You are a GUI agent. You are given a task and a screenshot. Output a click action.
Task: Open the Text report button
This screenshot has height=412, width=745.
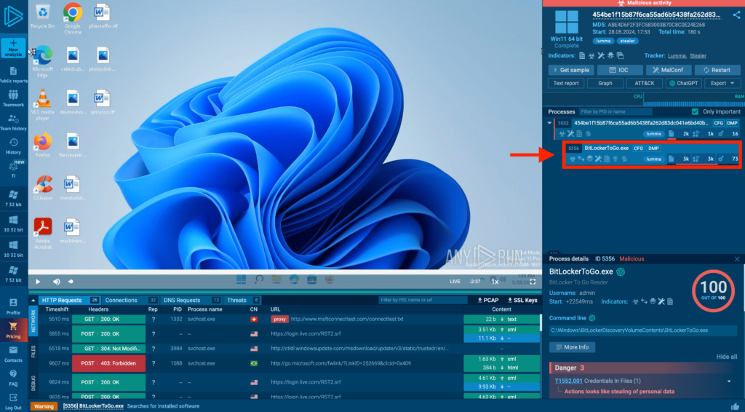tap(566, 83)
